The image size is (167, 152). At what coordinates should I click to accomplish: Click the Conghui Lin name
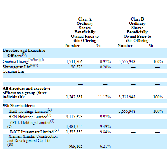click(x=13, y=72)
